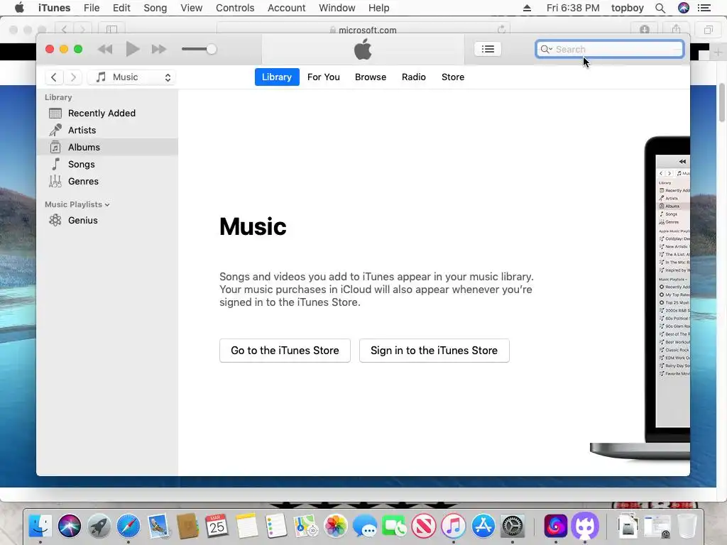
Task: Switch to the For You tab
Action: [324, 77]
